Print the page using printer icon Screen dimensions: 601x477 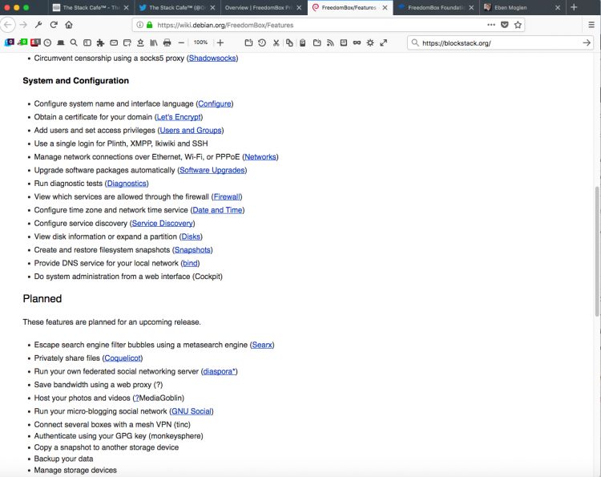(167, 42)
